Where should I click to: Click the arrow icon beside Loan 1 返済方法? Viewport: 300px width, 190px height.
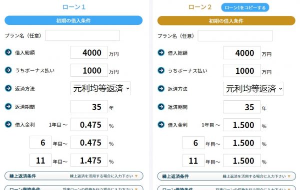[8, 88]
